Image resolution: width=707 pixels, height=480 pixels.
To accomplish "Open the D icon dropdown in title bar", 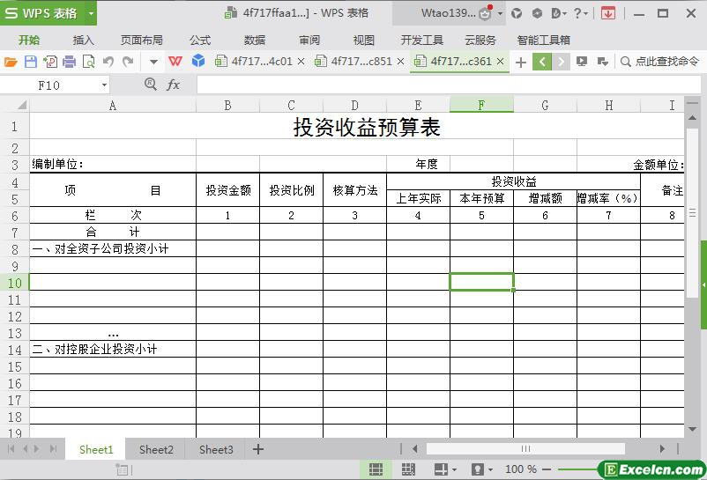I will tap(559, 13).
